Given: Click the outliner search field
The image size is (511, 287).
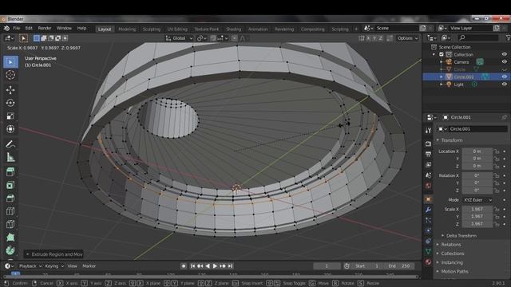Looking at the screenshot, I should 477,38.
